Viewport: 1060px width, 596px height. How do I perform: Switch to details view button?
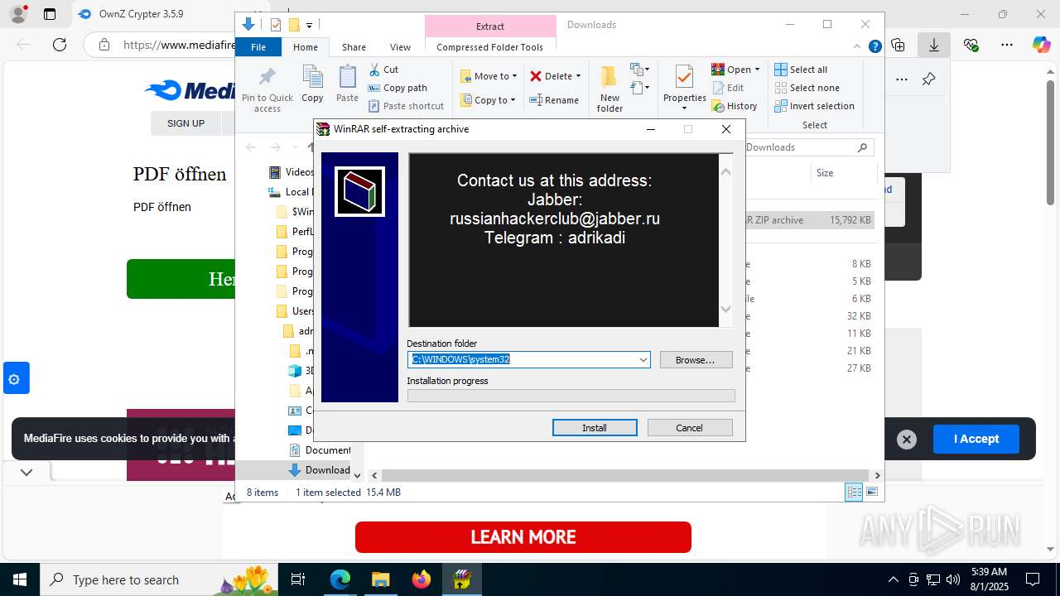click(x=854, y=492)
